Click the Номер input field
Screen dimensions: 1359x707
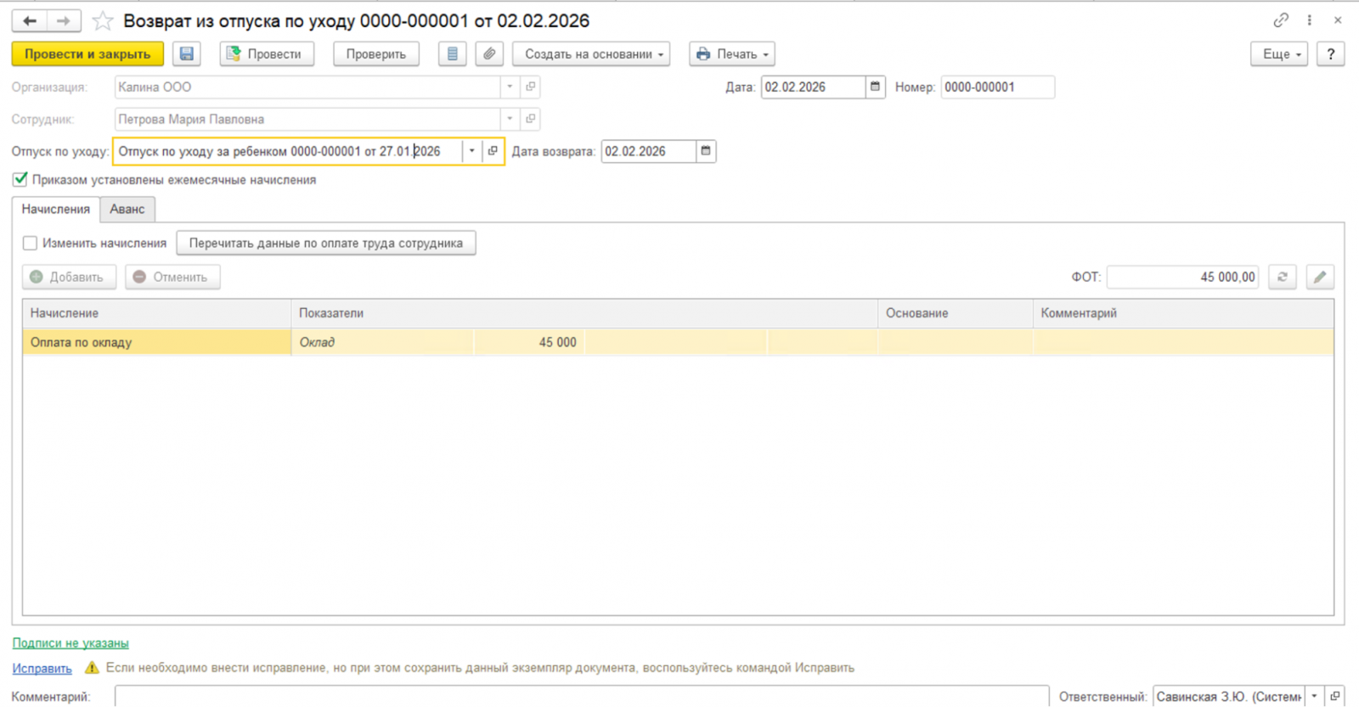click(998, 87)
